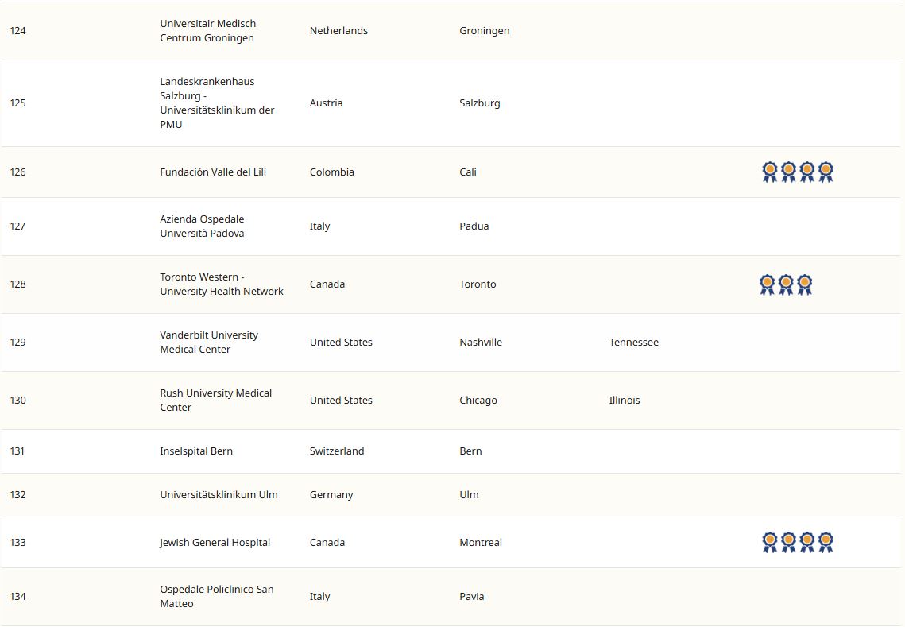Screen dimensions: 905x627
Task: Select Rush University Medical Center name
Action: click(x=215, y=401)
